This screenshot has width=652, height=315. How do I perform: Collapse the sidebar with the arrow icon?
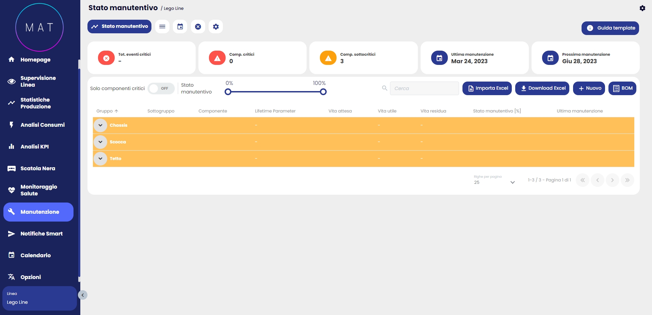(x=83, y=295)
